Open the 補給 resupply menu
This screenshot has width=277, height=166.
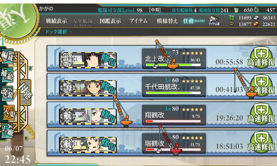7,75
